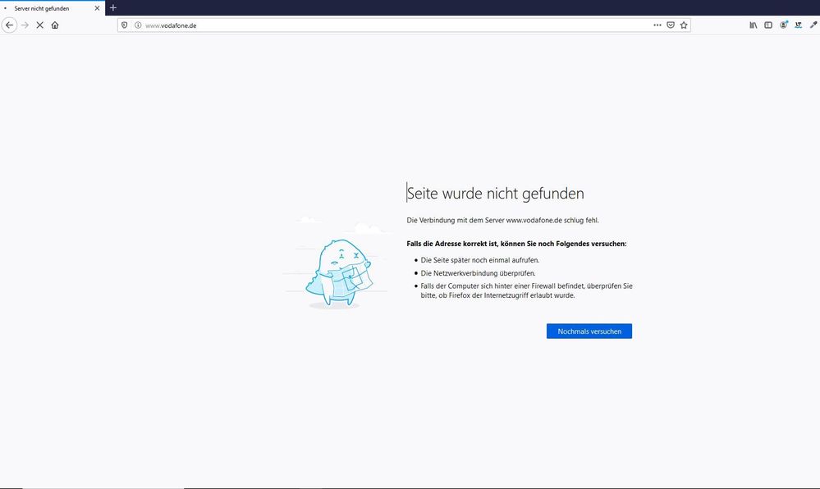The height and width of the screenshot is (489, 820).
Task: Open Firefox account icon
Action: click(783, 25)
